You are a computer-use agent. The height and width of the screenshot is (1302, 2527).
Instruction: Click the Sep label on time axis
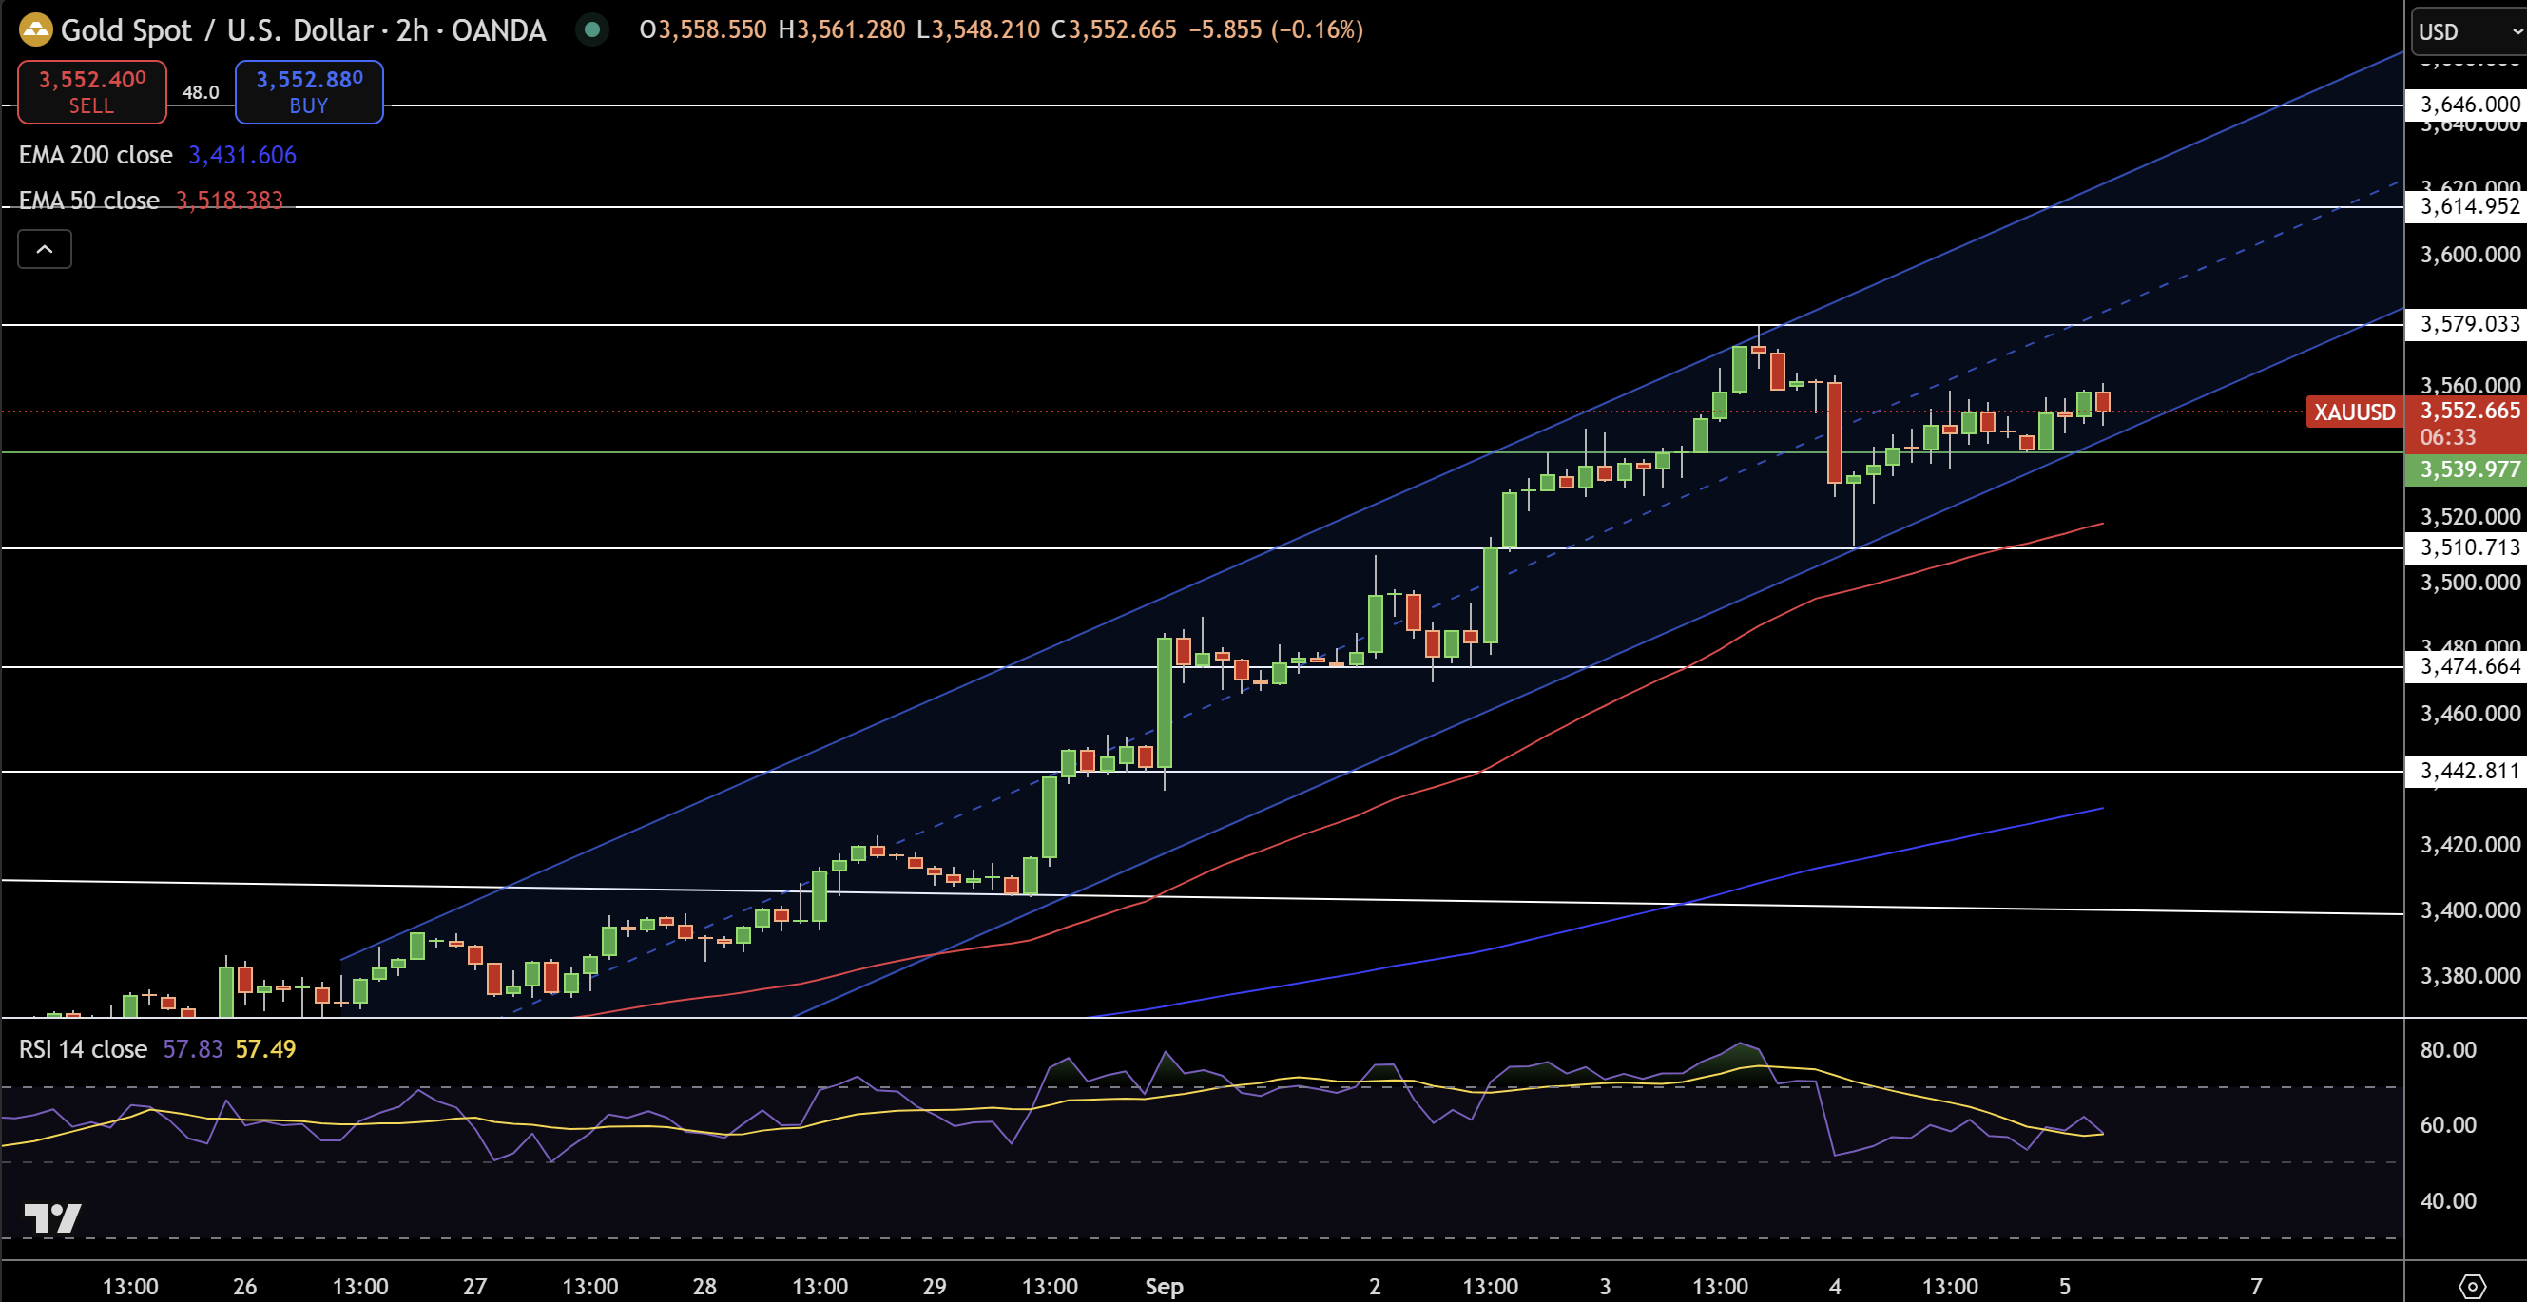click(1165, 1286)
